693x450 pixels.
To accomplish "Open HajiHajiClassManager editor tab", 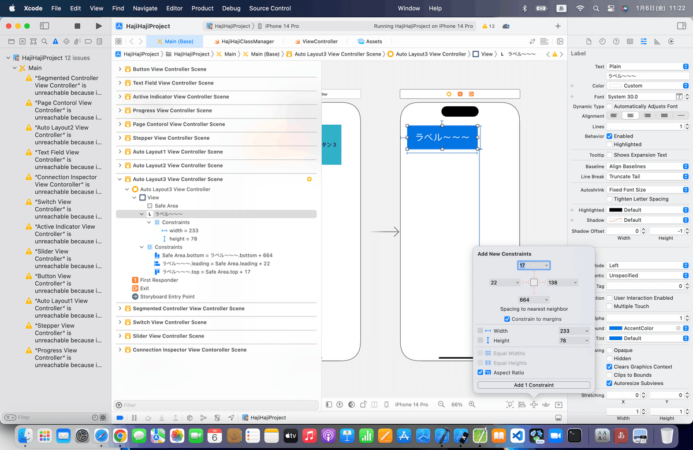I will coord(245,42).
